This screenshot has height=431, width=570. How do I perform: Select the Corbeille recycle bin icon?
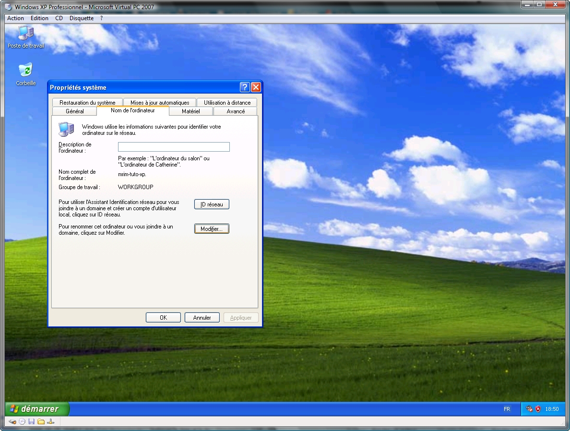25,74
